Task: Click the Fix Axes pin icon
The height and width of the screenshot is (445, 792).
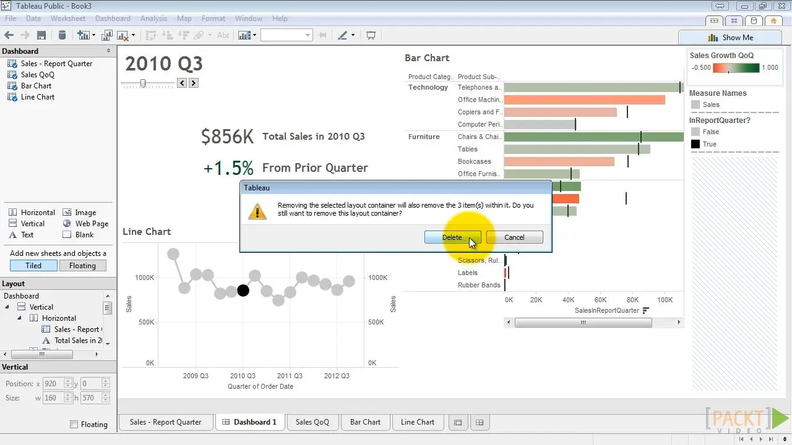Action: [322, 35]
